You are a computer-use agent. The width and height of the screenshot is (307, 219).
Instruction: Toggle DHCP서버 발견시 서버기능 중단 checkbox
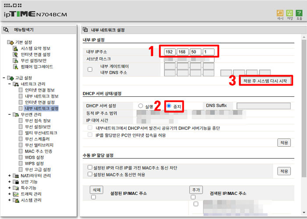tap(90, 128)
